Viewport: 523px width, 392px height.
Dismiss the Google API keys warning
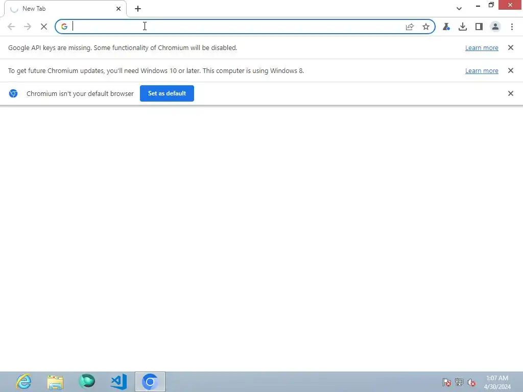point(511,47)
